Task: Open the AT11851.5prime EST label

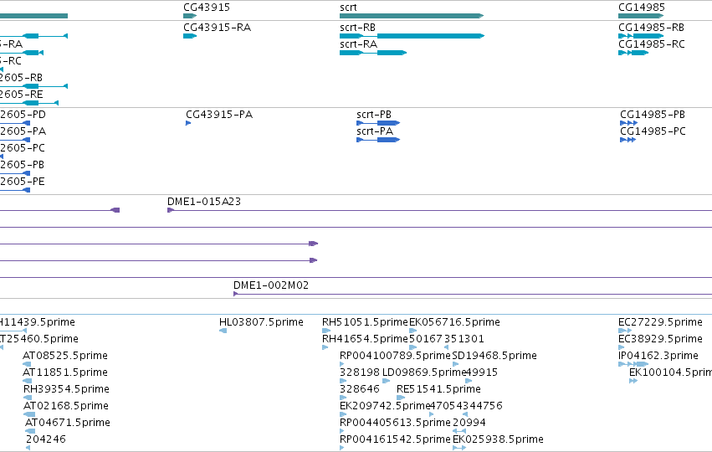Action: tap(65, 372)
